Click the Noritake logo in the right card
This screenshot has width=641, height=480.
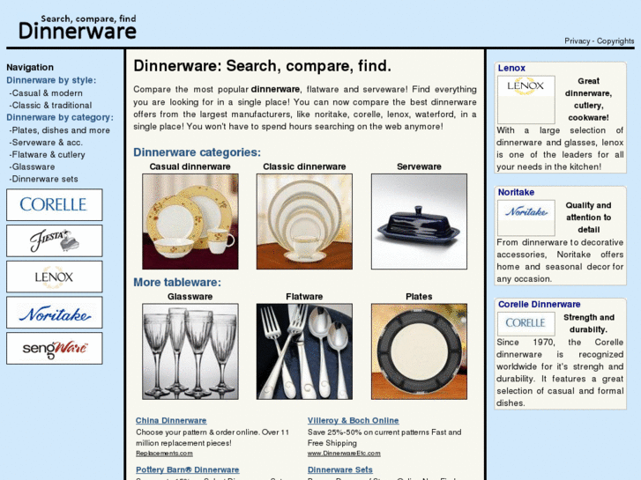526,218
